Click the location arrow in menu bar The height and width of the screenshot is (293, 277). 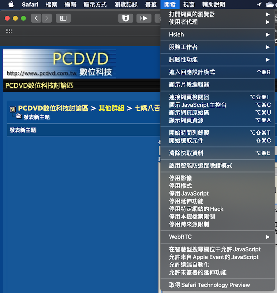(x=259, y=4)
